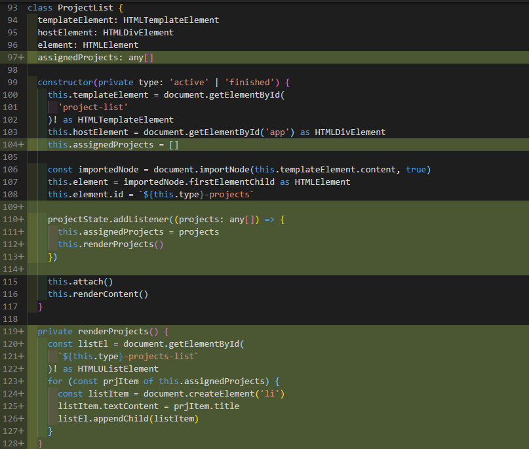Click the gutter line number 118

point(10,320)
